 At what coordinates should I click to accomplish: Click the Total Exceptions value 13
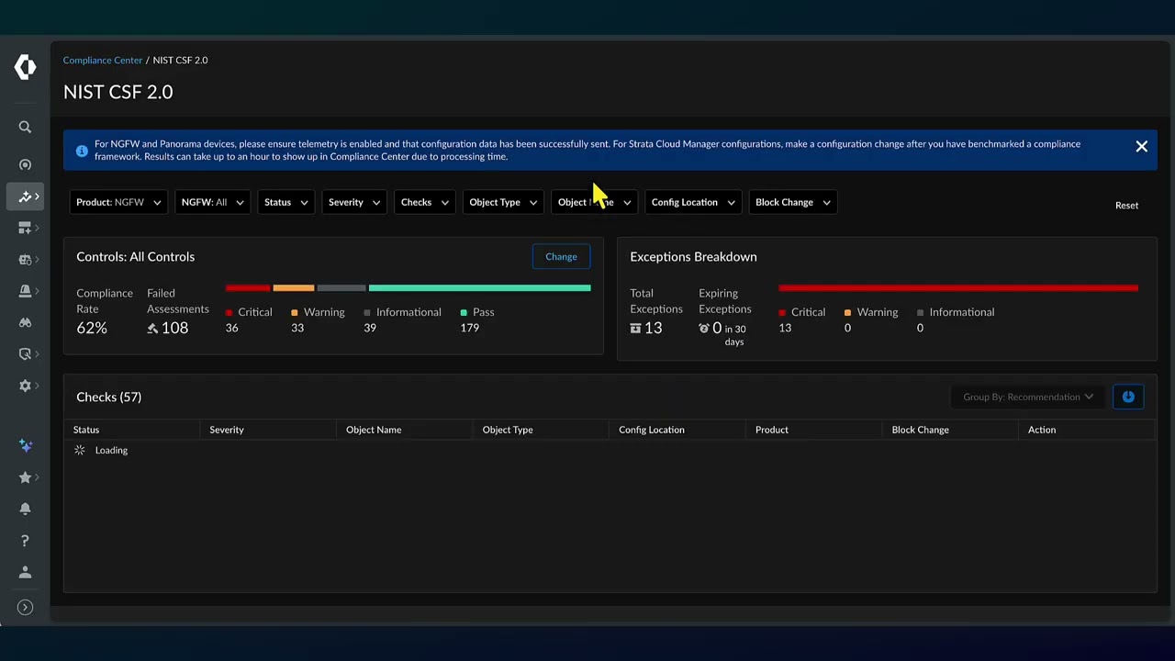click(653, 328)
